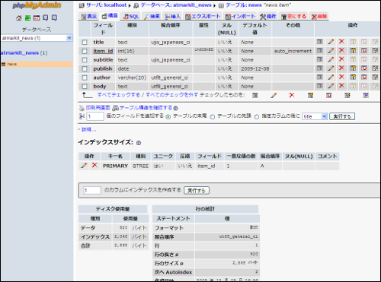
Task: Select the テーブルの末尾 radio button
Action: pyautogui.click(x=168, y=117)
